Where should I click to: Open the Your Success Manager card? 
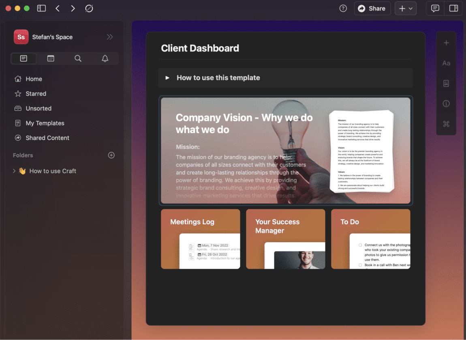[286, 239]
